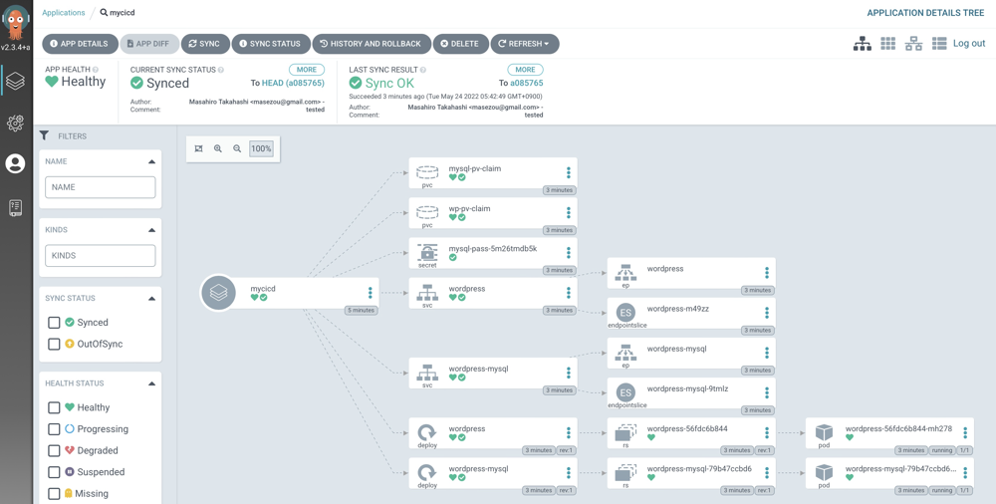Check the OutOfSync filter checkbox
This screenshot has width=996, height=504.
55,344
